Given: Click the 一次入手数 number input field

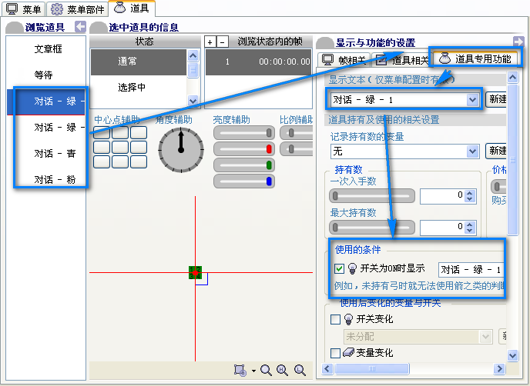Looking at the screenshot, I should 442,196.
